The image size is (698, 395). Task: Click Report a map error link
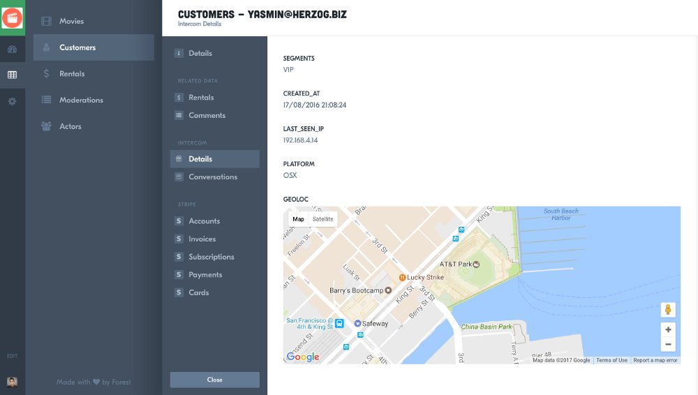(655, 360)
